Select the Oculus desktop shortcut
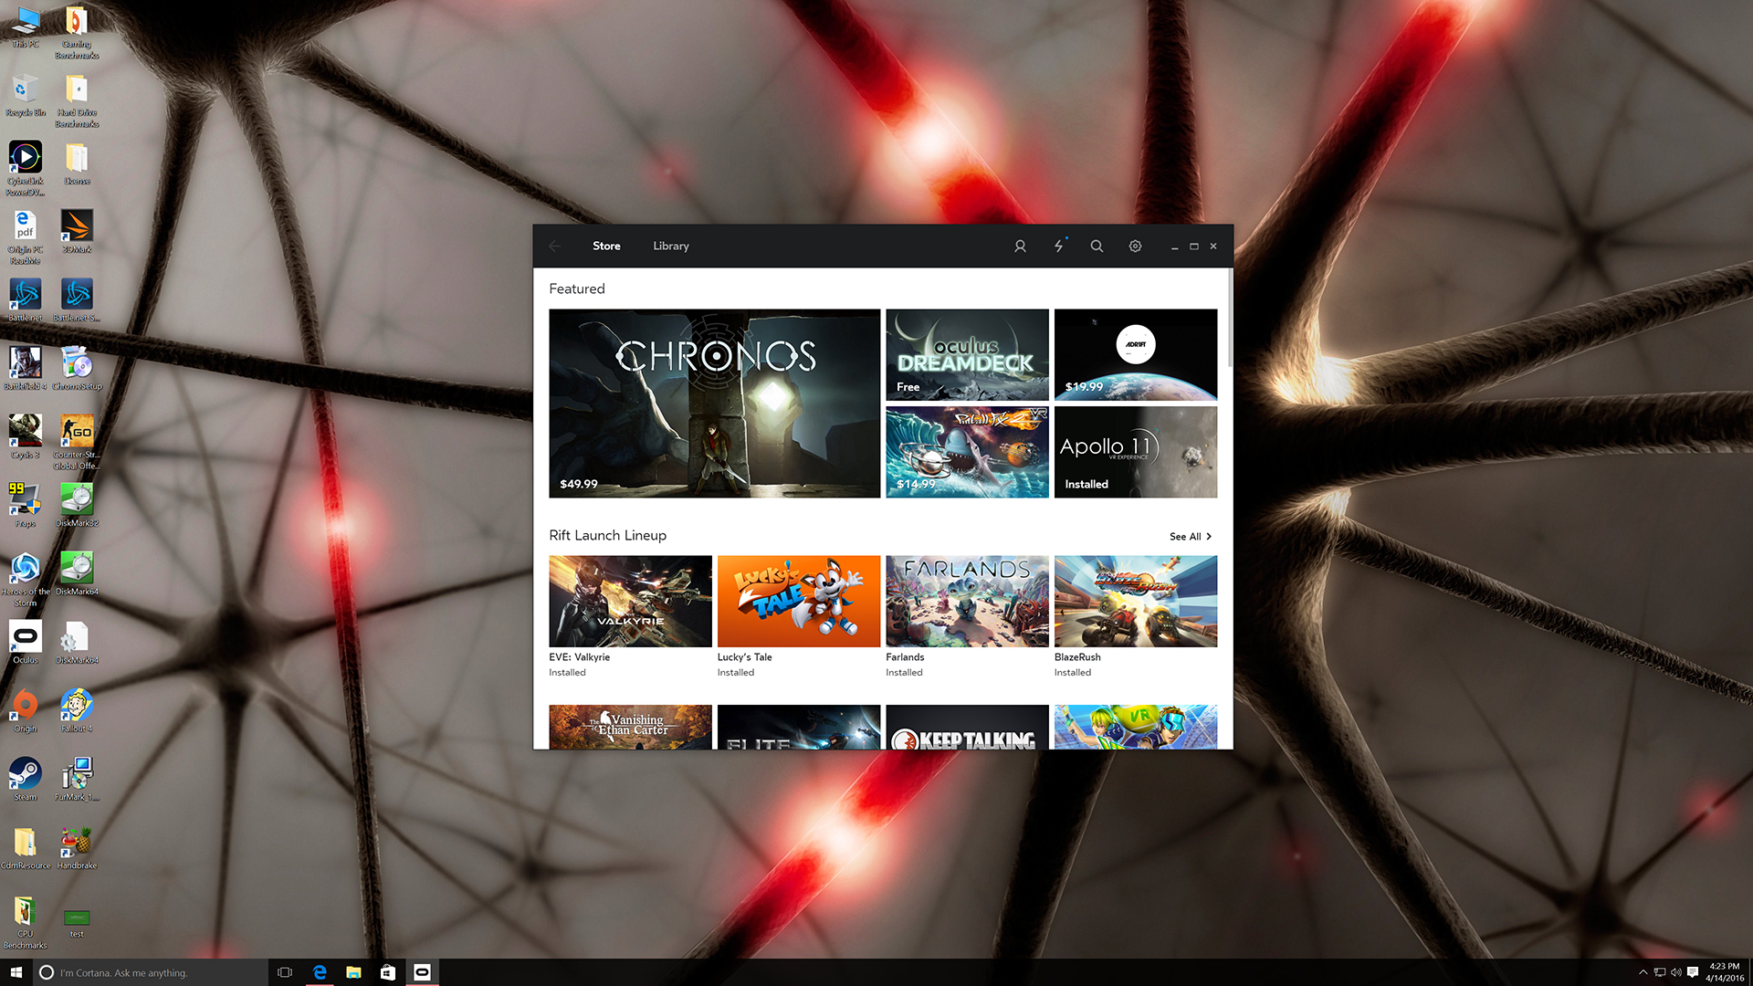This screenshot has height=986, width=1753. 26,642
